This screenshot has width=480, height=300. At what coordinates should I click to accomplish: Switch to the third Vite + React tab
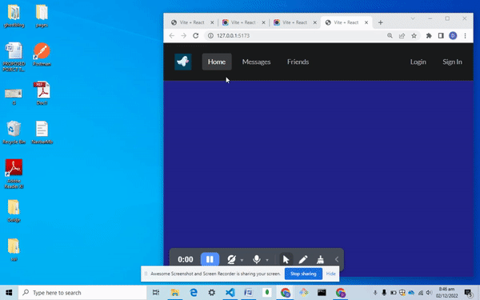point(294,22)
